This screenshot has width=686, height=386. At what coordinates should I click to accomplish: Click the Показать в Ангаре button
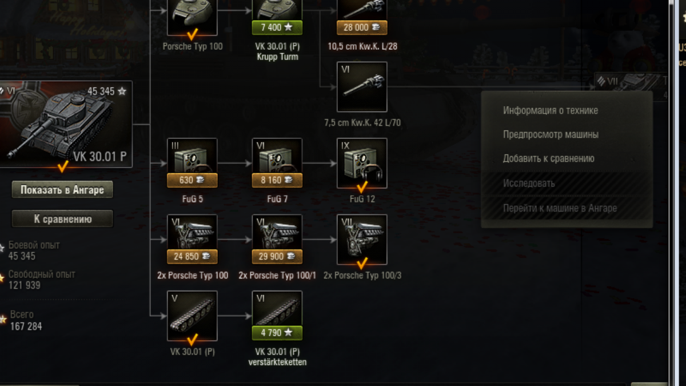click(x=62, y=190)
